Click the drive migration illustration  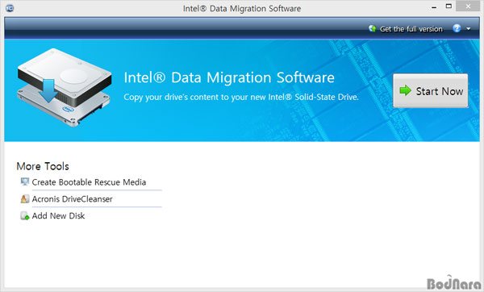pos(65,88)
